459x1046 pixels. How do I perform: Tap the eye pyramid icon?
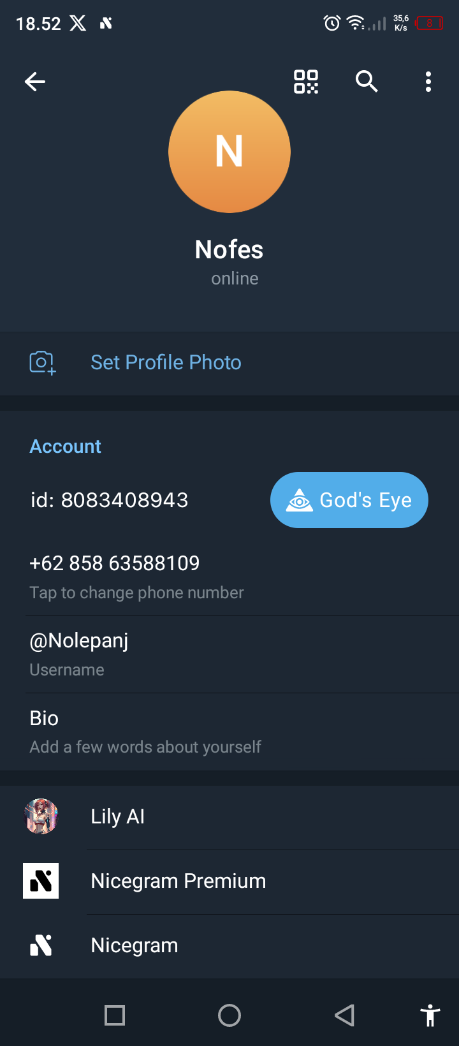(299, 501)
